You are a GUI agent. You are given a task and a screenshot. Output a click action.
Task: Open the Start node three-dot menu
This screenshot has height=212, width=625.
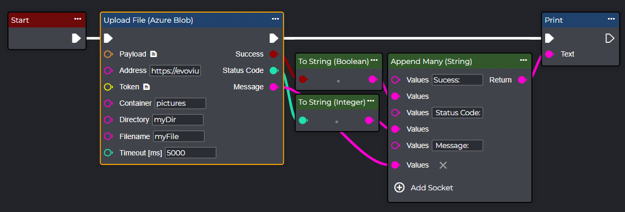pyautogui.click(x=78, y=19)
